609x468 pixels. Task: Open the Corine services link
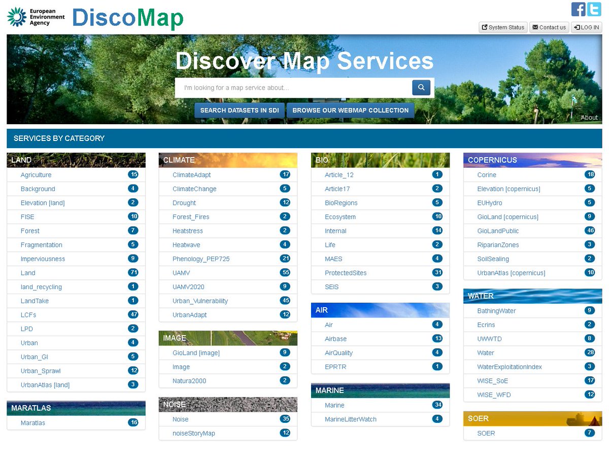[487, 175]
